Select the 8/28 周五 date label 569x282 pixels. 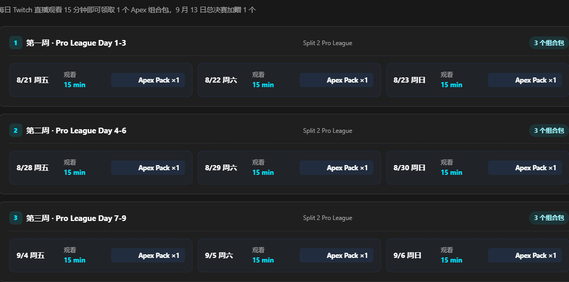pos(33,168)
